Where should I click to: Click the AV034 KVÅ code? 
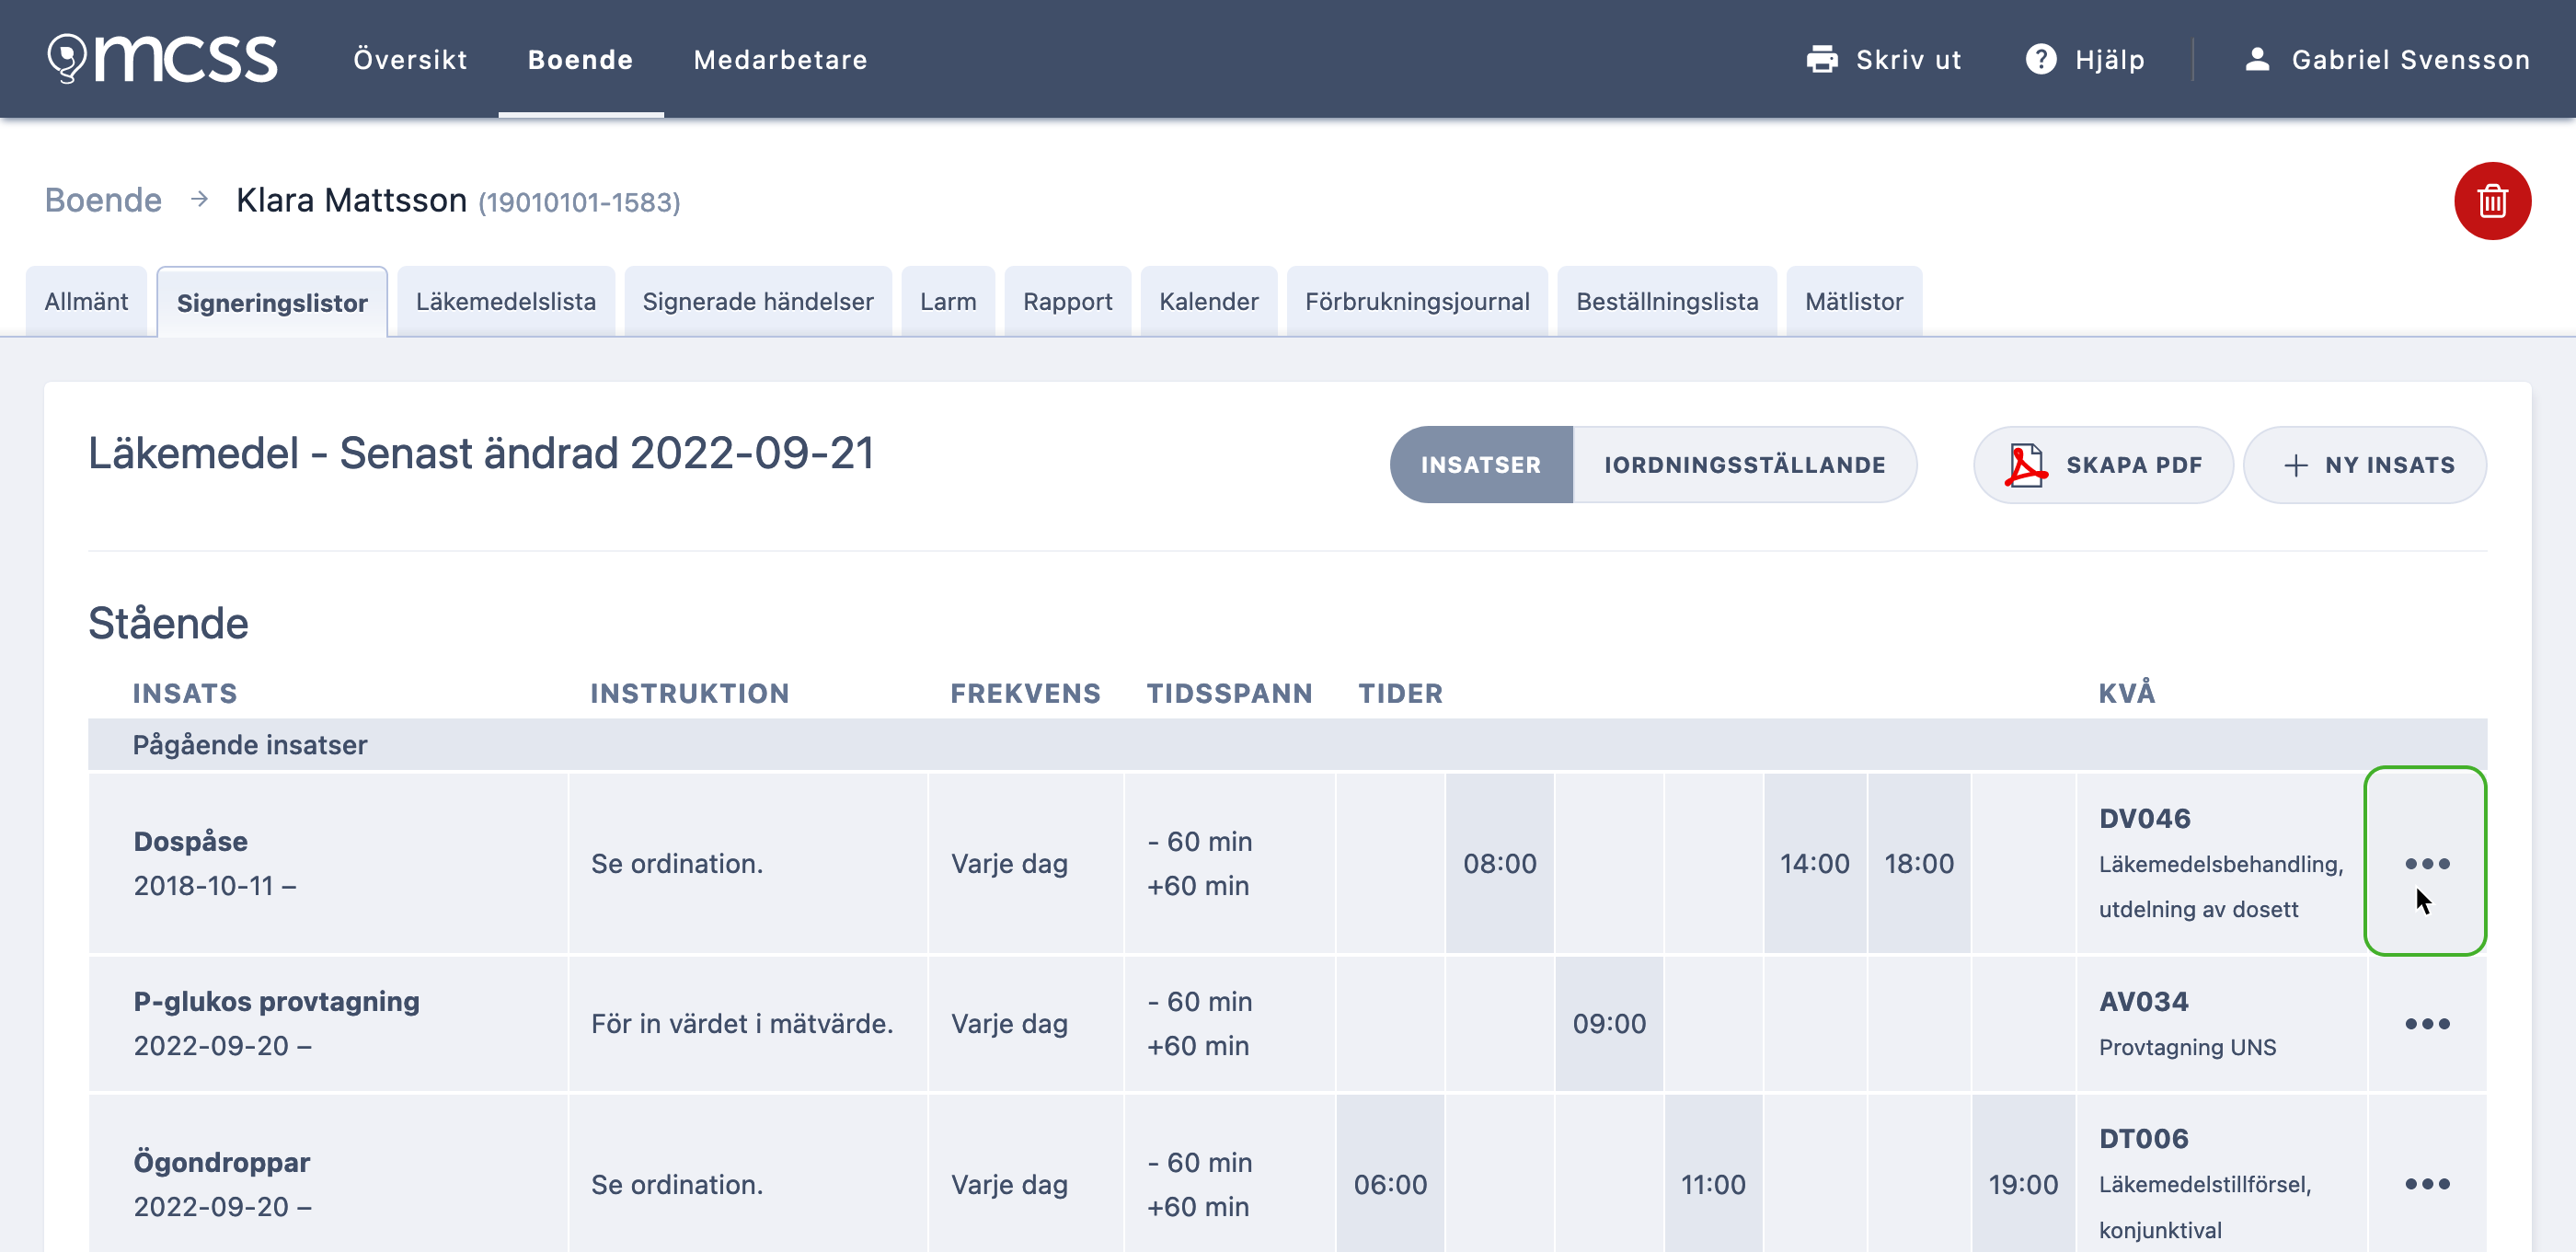click(x=2143, y=1001)
